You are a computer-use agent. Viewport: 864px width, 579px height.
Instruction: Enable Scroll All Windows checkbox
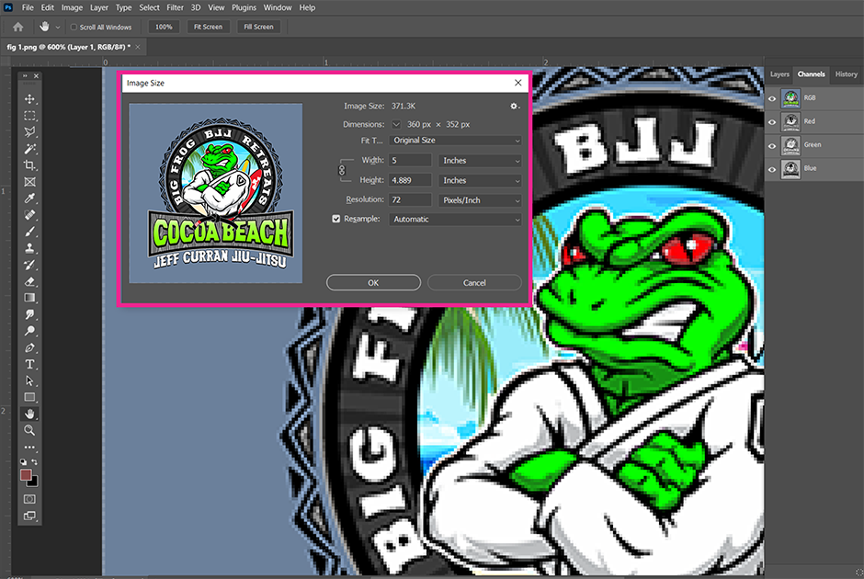tap(74, 27)
